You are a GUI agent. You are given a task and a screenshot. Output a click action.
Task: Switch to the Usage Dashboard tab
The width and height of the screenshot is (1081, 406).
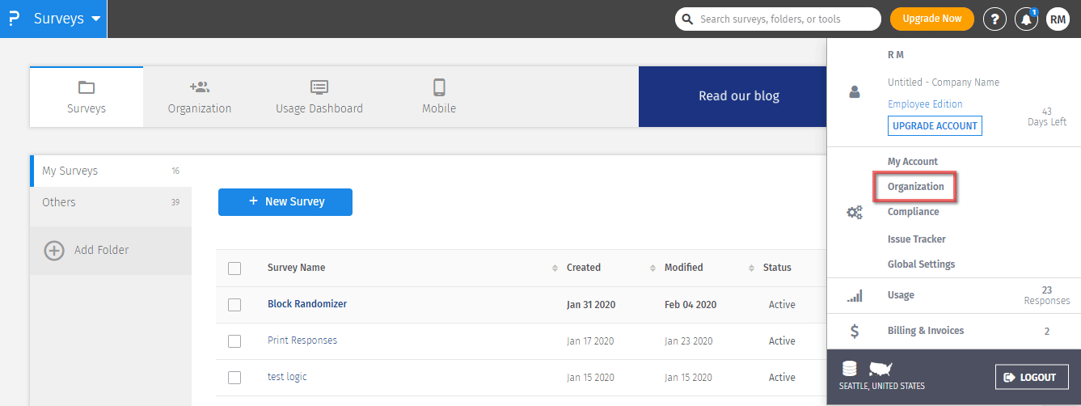[x=319, y=97]
